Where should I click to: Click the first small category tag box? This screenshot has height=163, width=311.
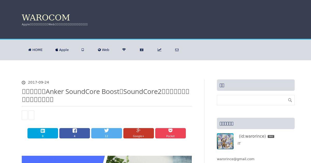tap(25, 115)
